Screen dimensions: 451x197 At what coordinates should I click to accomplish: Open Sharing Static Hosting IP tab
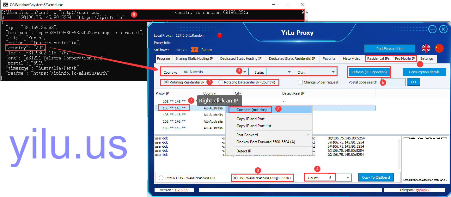194,58
